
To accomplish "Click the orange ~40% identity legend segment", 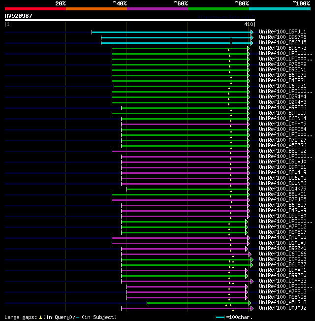I will (x=96, y=9).
